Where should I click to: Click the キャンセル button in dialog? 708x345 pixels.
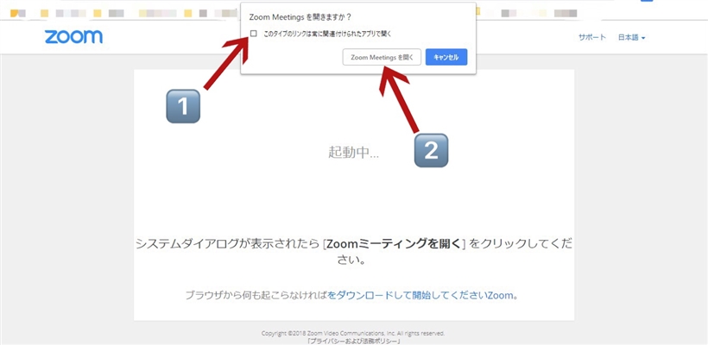pos(446,57)
